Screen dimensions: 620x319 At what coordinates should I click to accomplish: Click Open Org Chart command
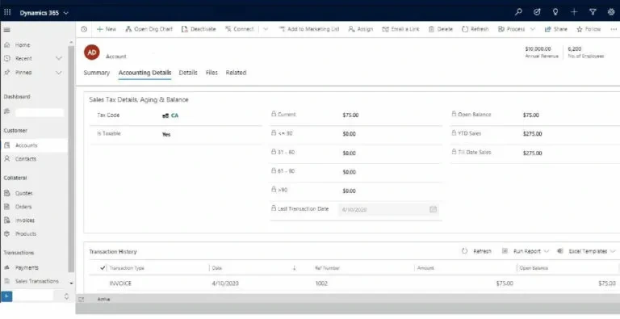click(149, 29)
